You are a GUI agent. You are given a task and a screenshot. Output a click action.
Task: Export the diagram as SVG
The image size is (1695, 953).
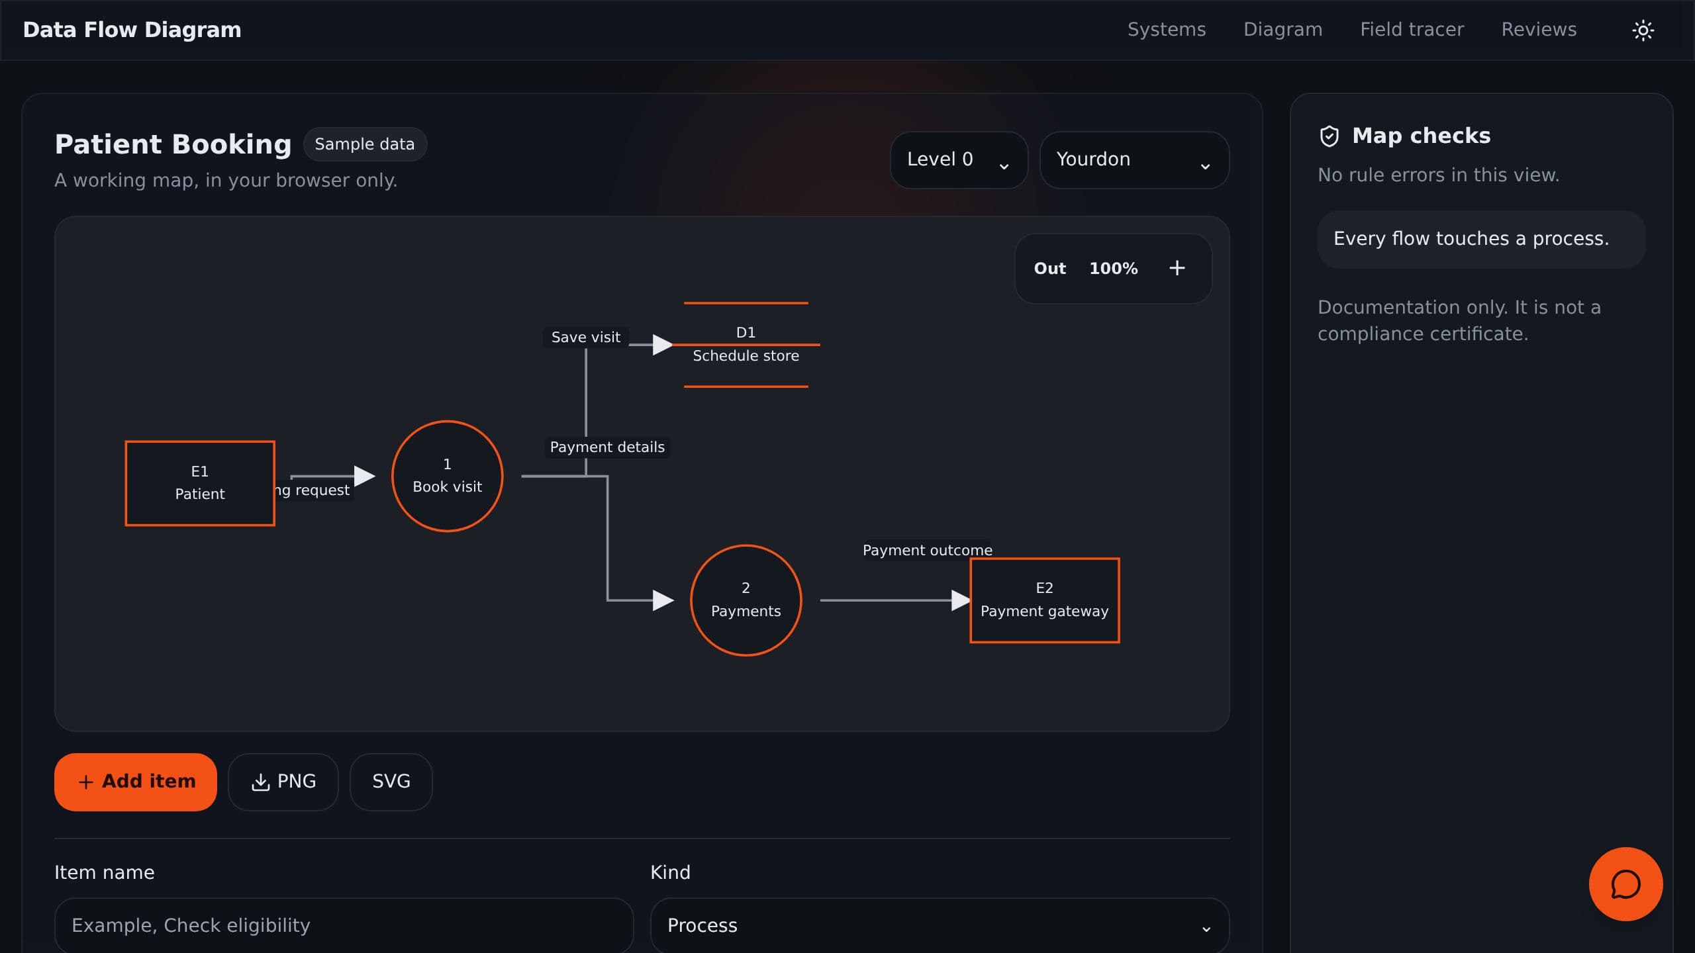coord(391,782)
